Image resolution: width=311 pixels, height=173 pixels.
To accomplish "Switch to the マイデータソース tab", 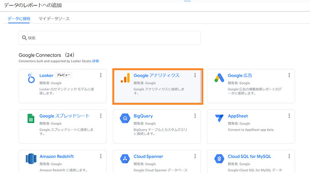I will 54,19.
